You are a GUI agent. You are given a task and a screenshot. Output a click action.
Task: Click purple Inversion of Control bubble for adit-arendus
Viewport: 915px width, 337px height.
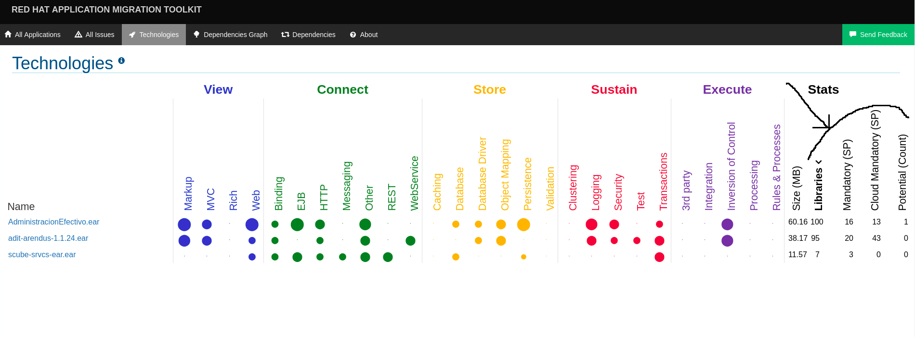point(727,240)
